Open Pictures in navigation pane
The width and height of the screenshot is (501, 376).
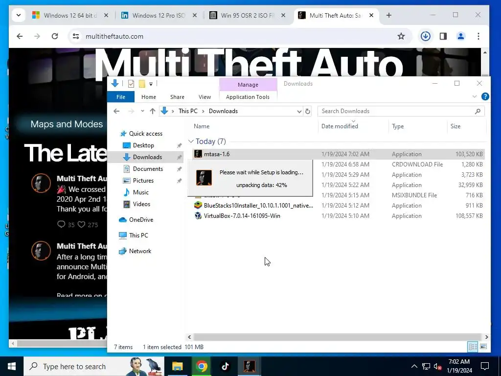(x=143, y=181)
